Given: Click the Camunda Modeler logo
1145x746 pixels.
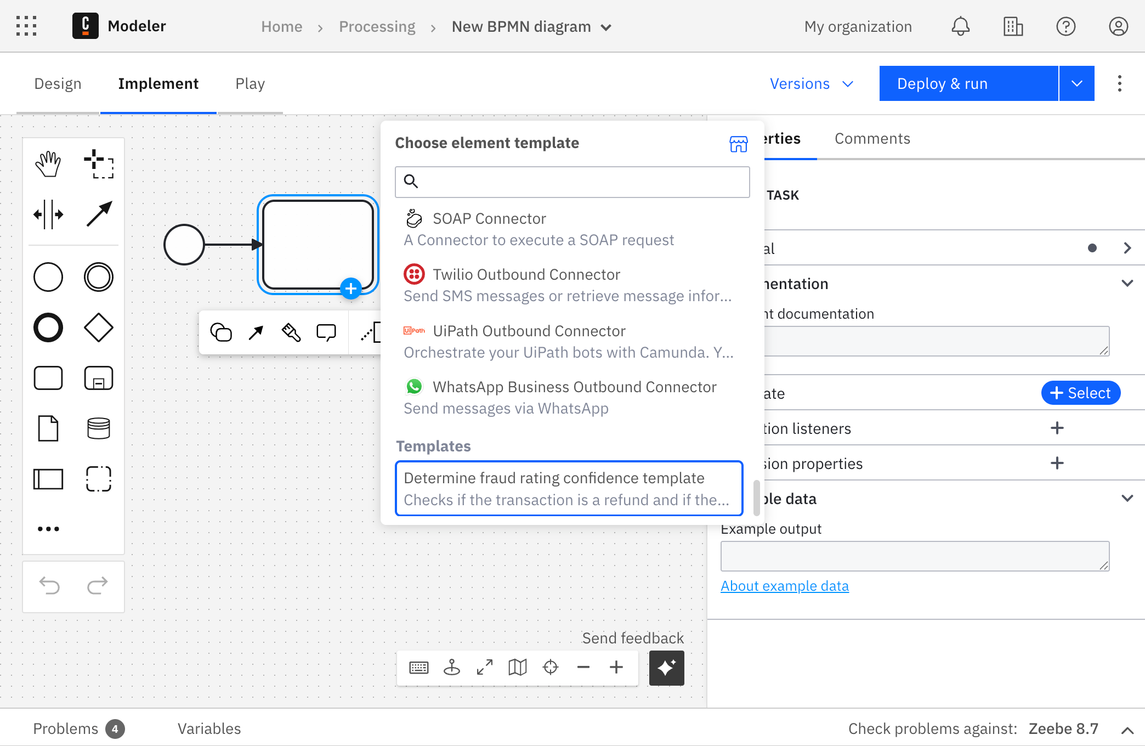Looking at the screenshot, I should coord(86,26).
